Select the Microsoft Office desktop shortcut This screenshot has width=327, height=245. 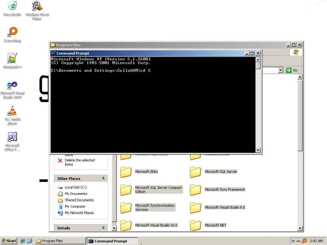pos(12,142)
